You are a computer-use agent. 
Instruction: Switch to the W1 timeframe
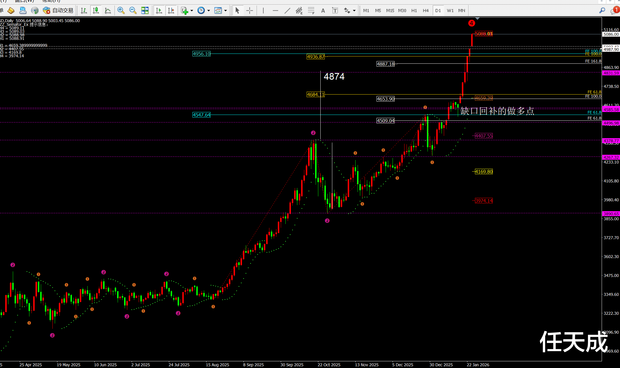(450, 11)
